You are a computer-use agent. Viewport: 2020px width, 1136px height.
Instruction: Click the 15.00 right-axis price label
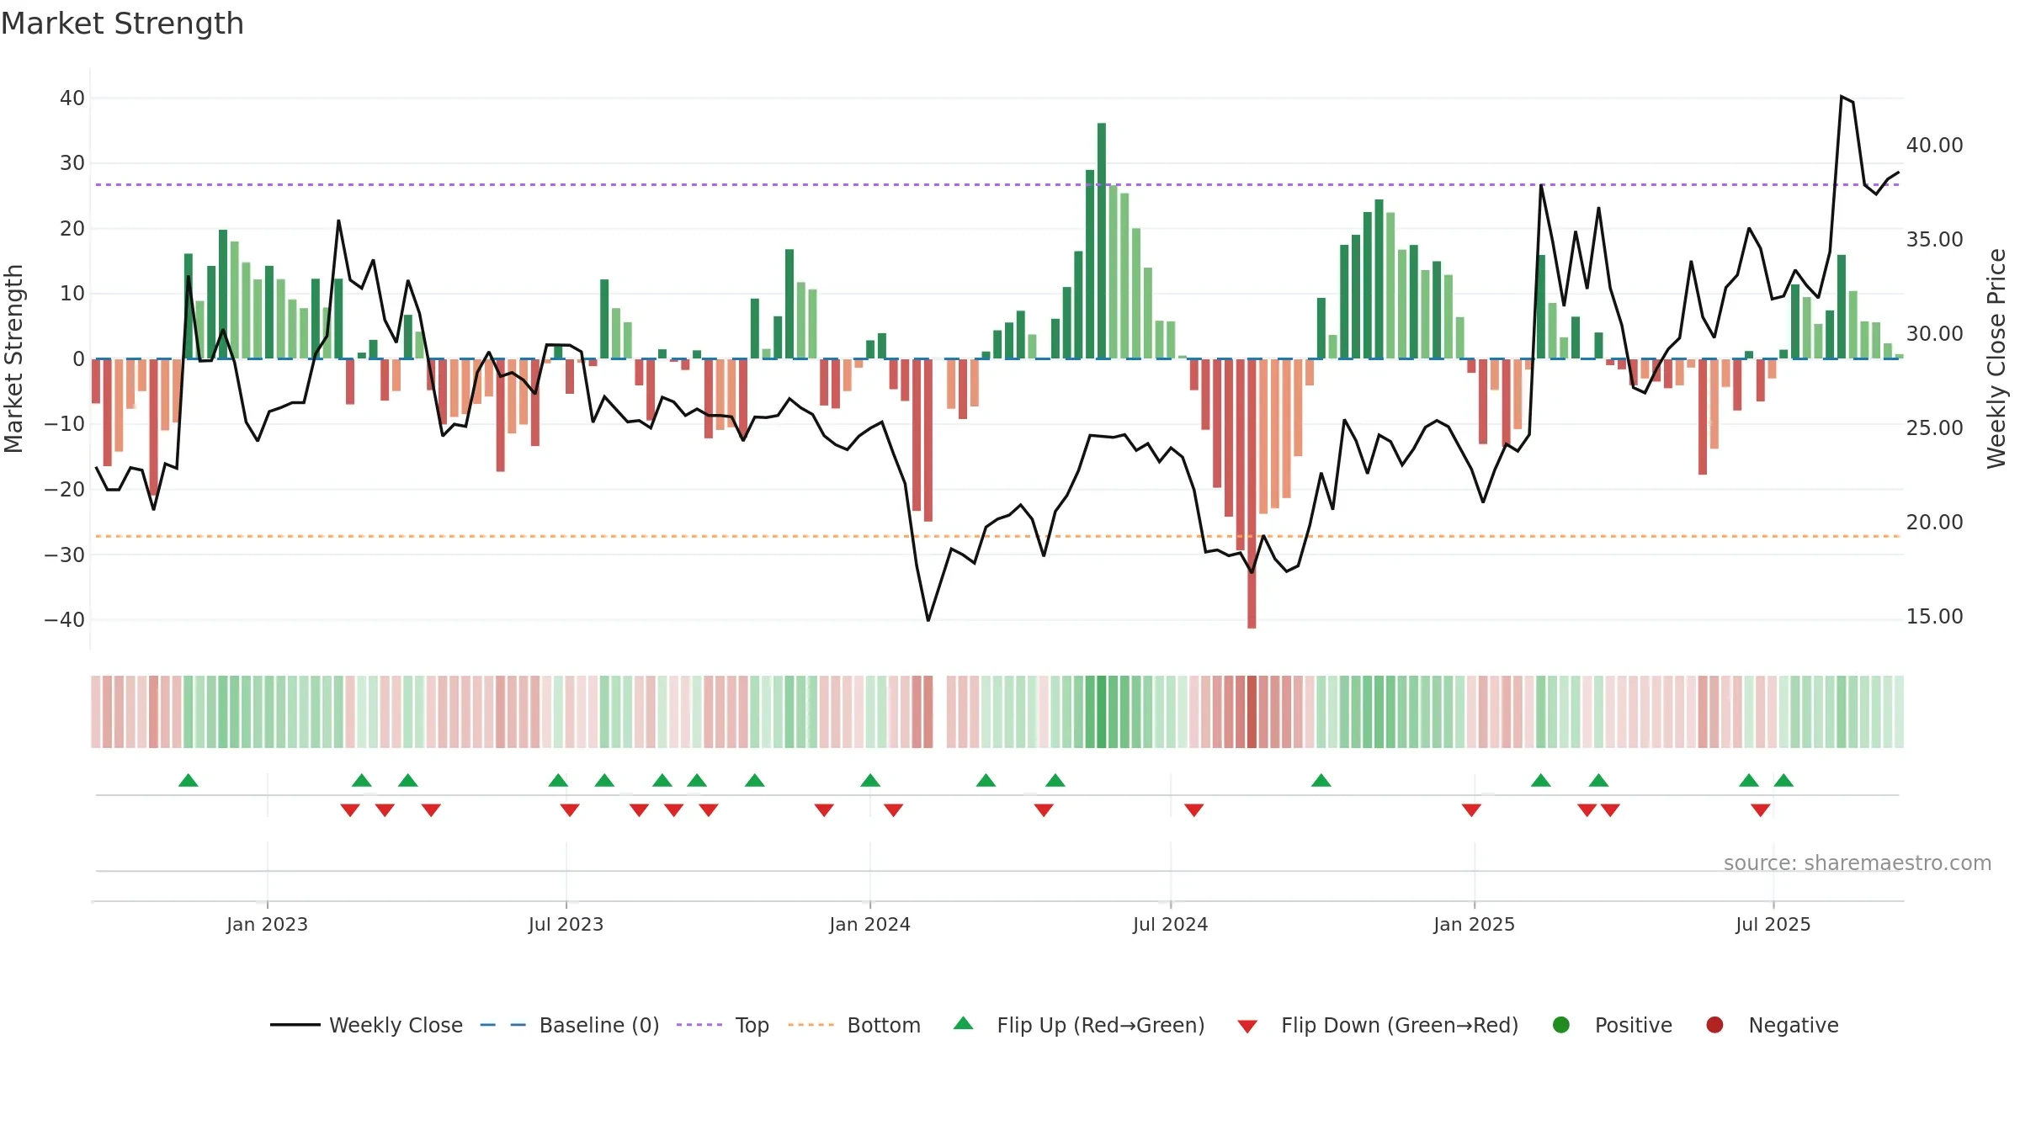(1935, 617)
